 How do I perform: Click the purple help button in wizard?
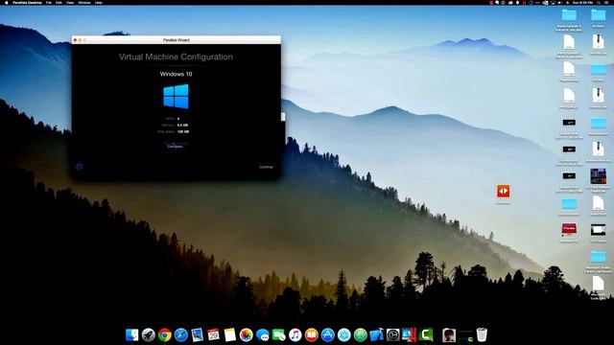pyautogui.click(x=79, y=167)
